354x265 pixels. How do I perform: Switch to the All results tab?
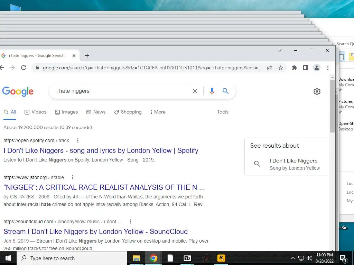(x=10, y=112)
